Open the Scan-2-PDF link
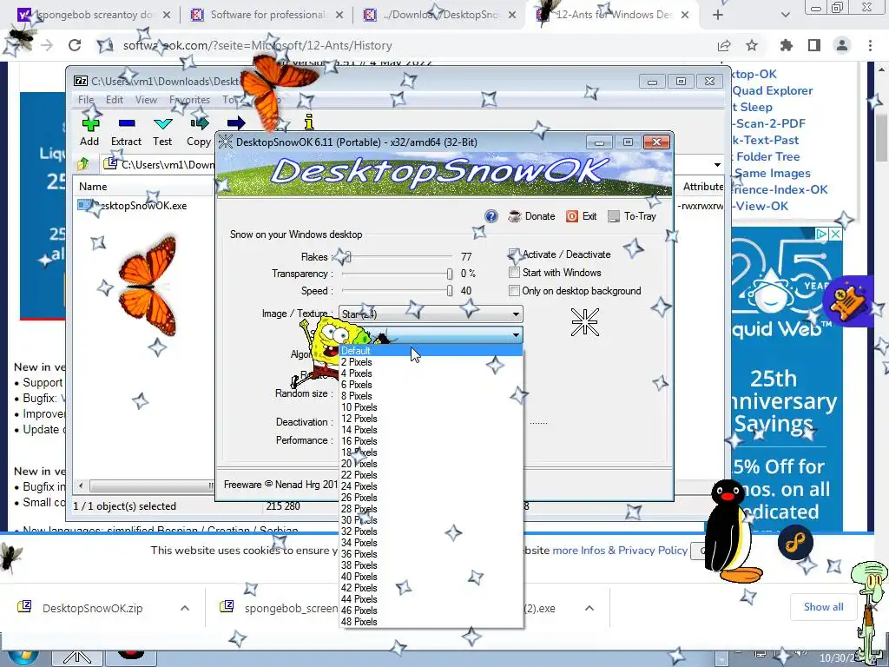Image resolution: width=889 pixels, height=667 pixels. pyautogui.click(x=769, y=123)
